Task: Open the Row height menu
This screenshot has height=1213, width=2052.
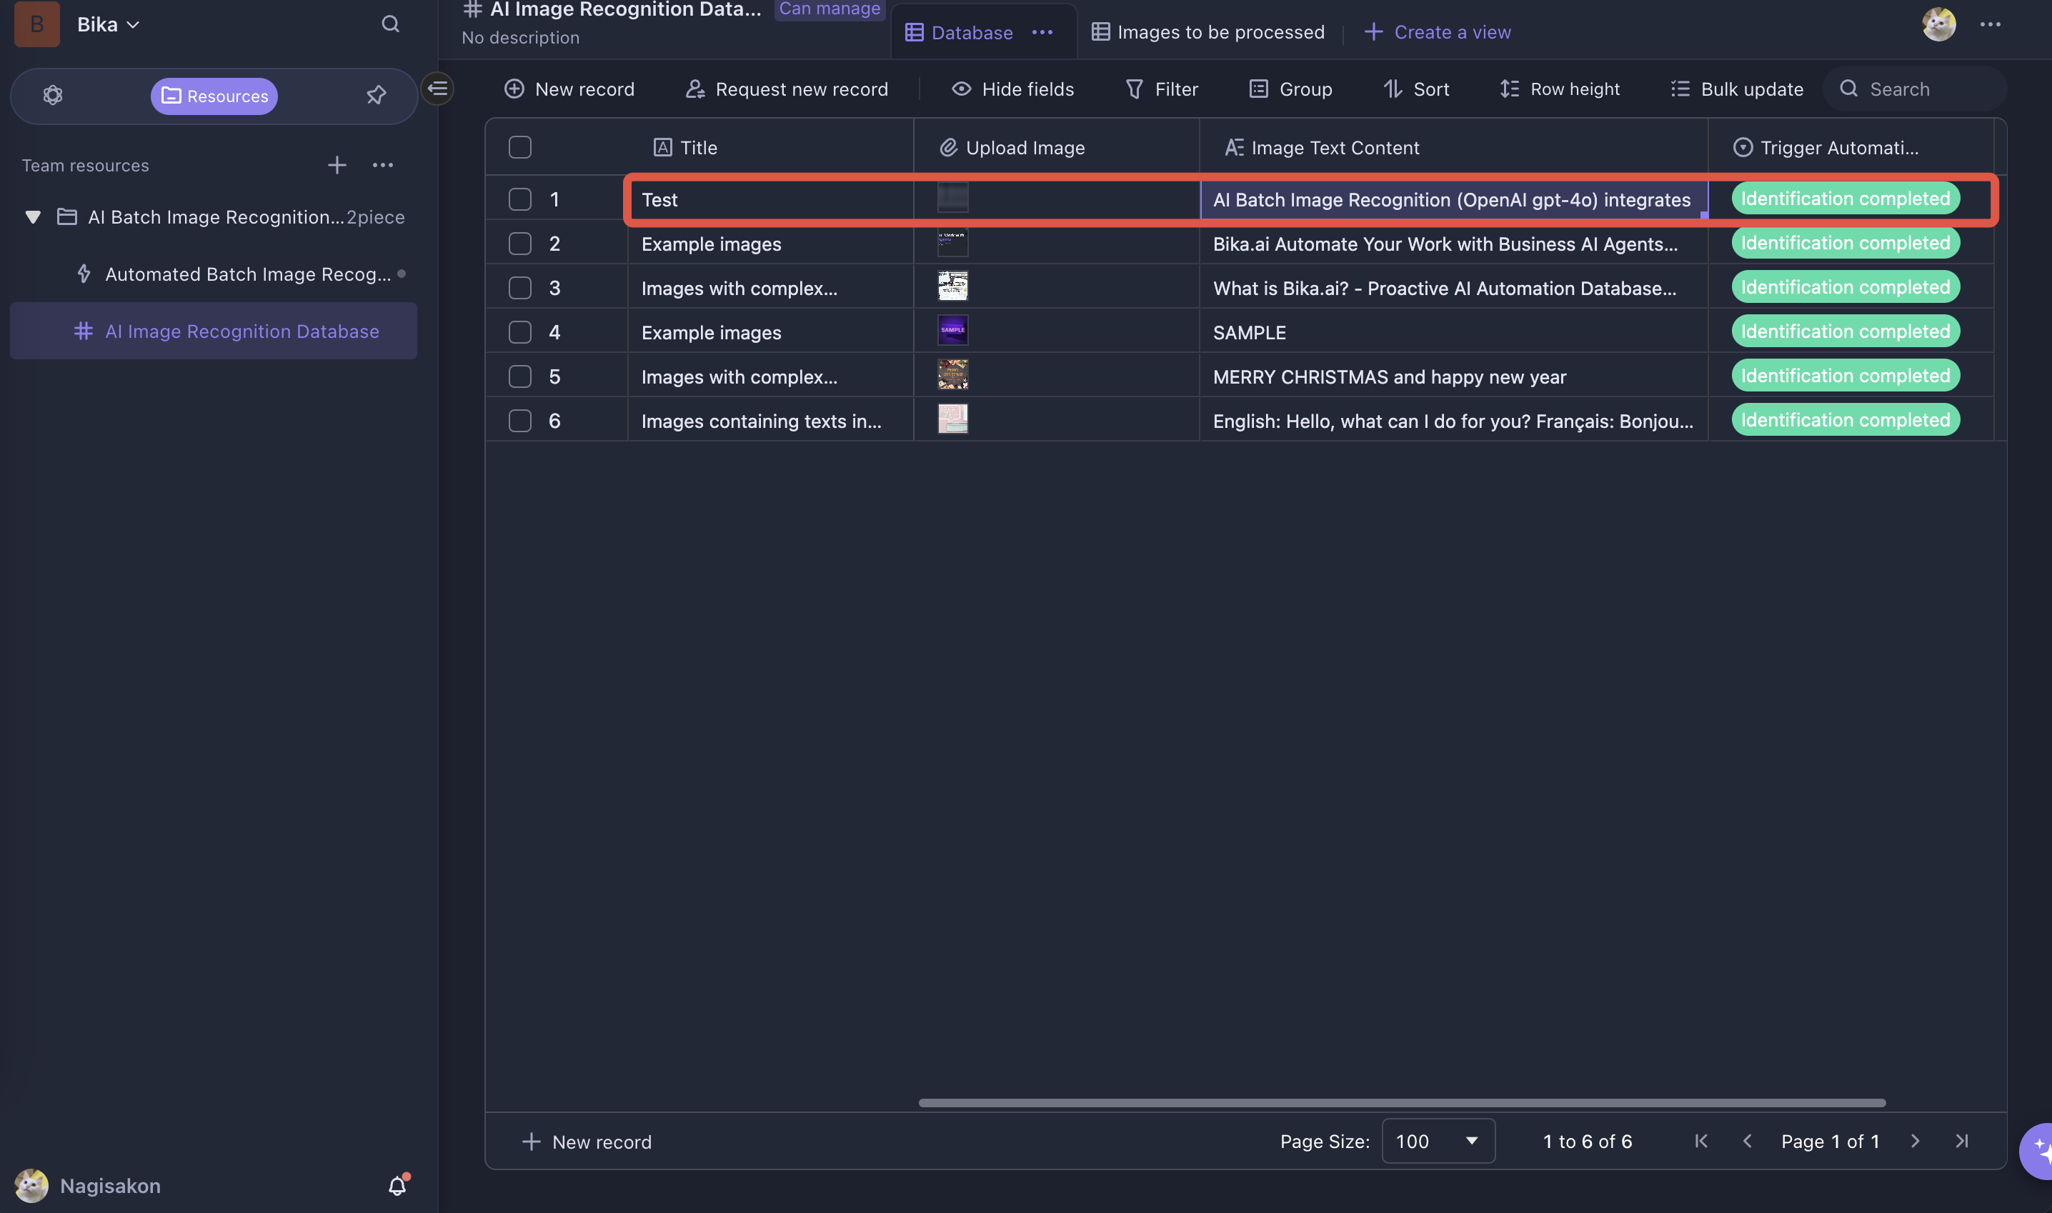Action: 1560,89
